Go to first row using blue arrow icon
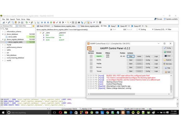The height and width of the screenshot is (129, 181). [45, 22]
